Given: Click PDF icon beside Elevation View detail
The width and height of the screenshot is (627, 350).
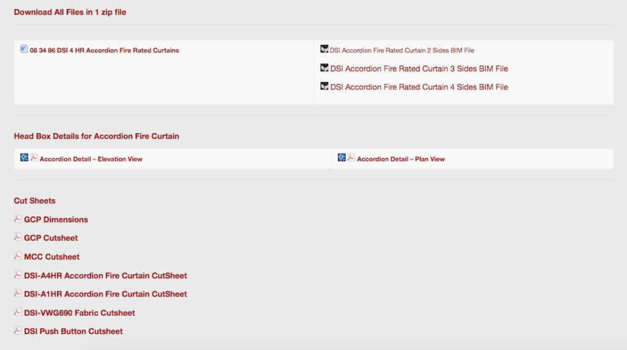Looking at the screenshot, I should pyautogui.click(x=34, y=158).
